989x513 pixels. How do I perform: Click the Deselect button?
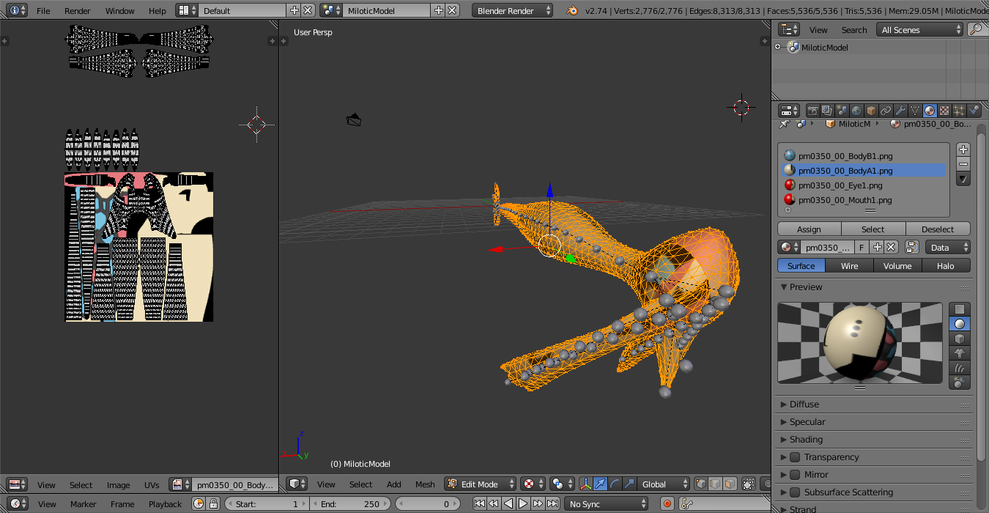coord(938,229)
